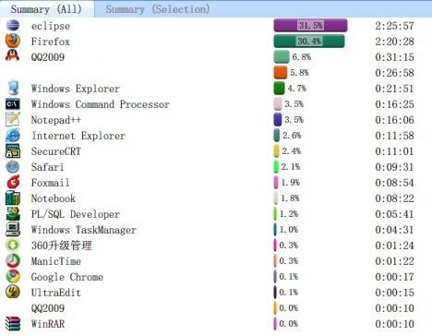Click the 360升级管理 green icon

click(x=13, y=245)
